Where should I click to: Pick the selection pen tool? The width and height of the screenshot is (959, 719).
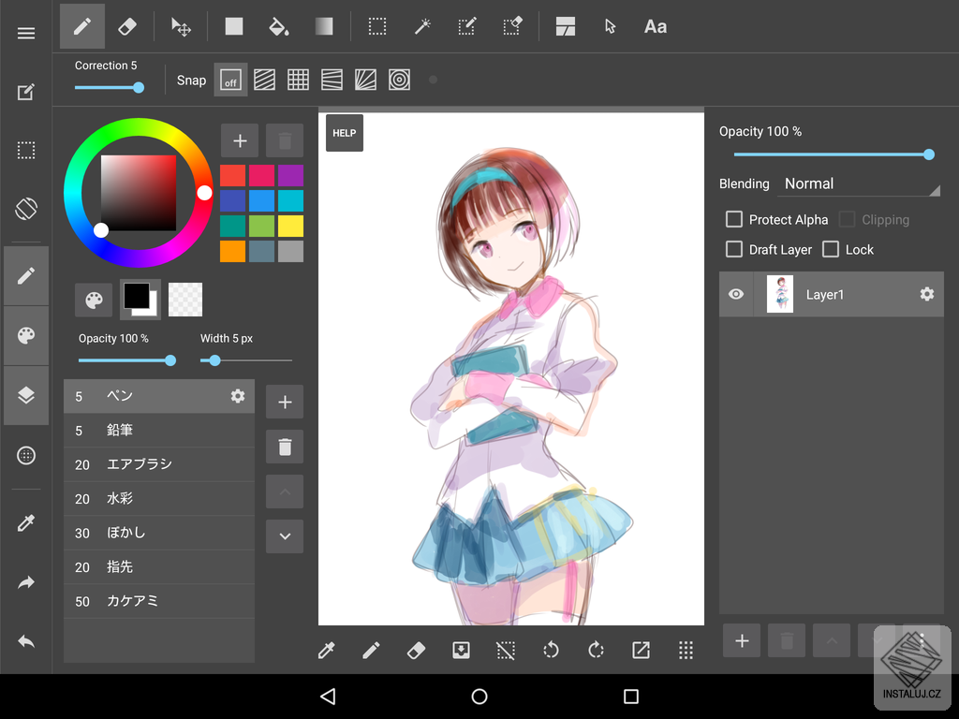(466, 26)
